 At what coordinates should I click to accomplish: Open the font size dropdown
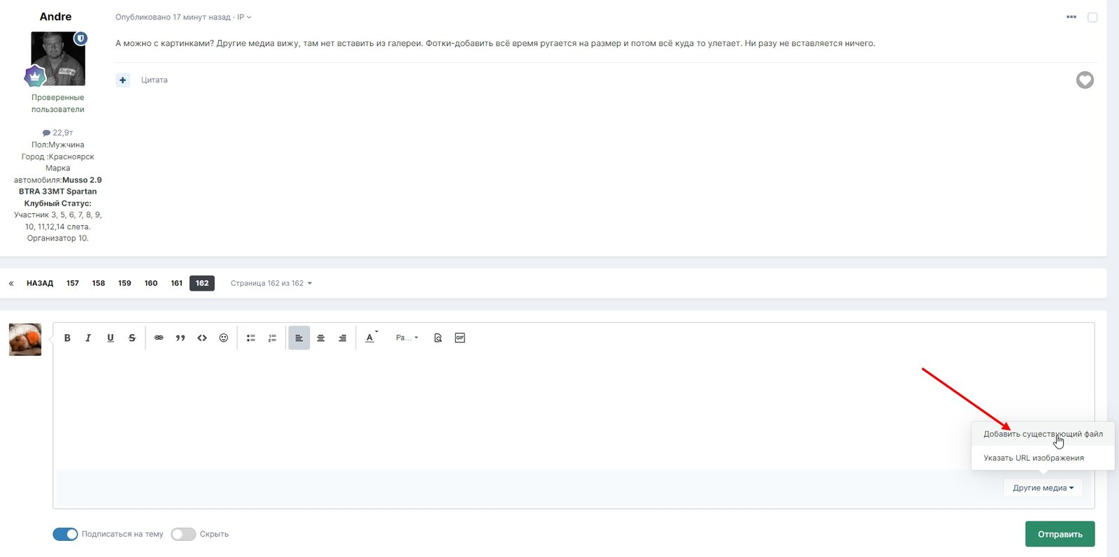pos(407,338)
